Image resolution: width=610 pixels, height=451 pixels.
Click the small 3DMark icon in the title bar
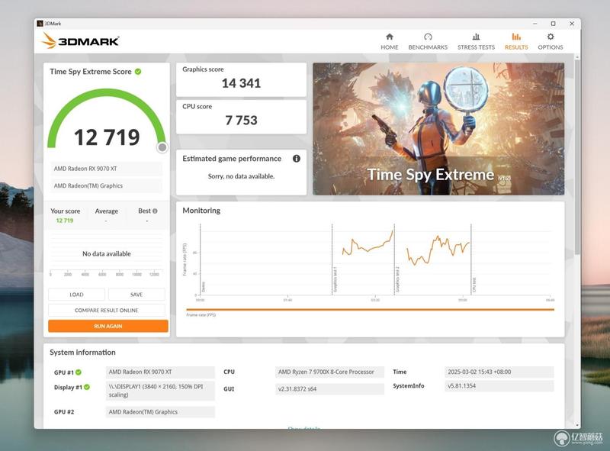point(40,24)
